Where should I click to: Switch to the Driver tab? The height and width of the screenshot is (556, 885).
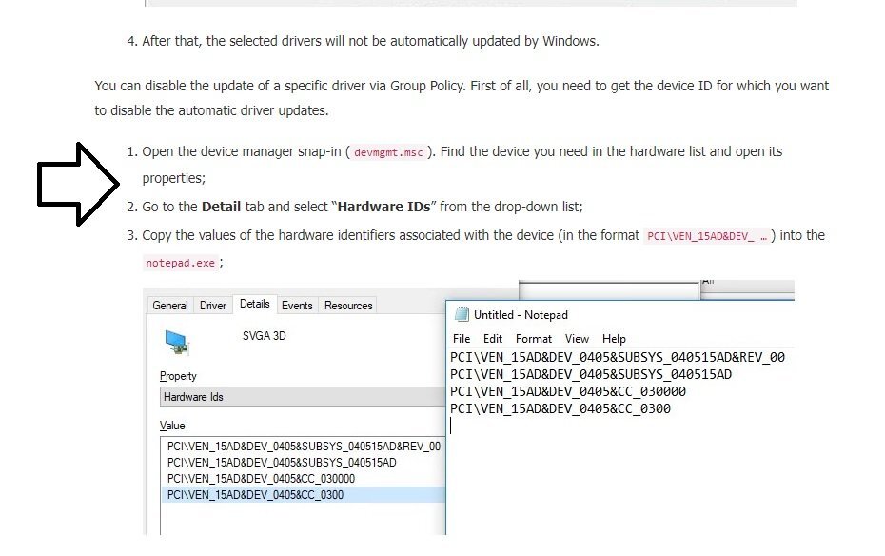[x=213, y=306]
